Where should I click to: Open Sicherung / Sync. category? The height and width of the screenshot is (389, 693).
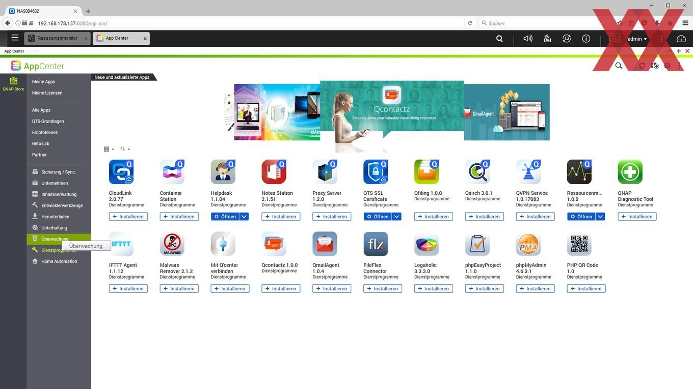(54, 172)
